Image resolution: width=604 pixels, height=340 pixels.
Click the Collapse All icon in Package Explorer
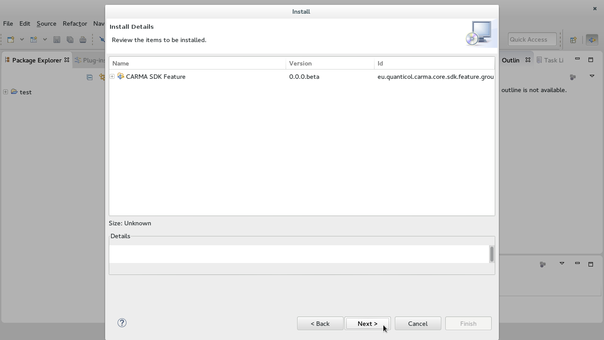pyautogui.click(x=89, y=77)
